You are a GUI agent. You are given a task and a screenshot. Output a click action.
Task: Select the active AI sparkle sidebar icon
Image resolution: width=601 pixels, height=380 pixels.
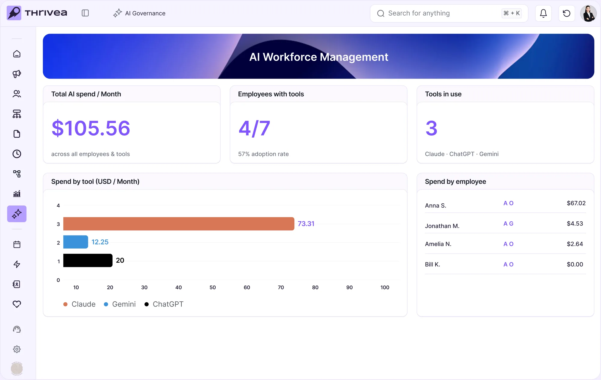(17, 214)
